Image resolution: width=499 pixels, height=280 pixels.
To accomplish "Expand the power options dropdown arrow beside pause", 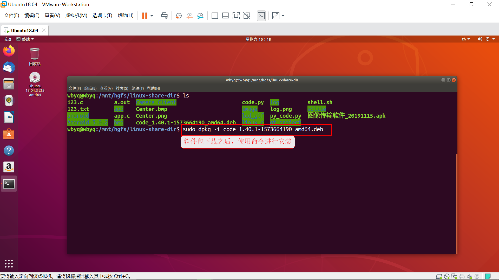I will pyautogui.click(x=152, y=16).
